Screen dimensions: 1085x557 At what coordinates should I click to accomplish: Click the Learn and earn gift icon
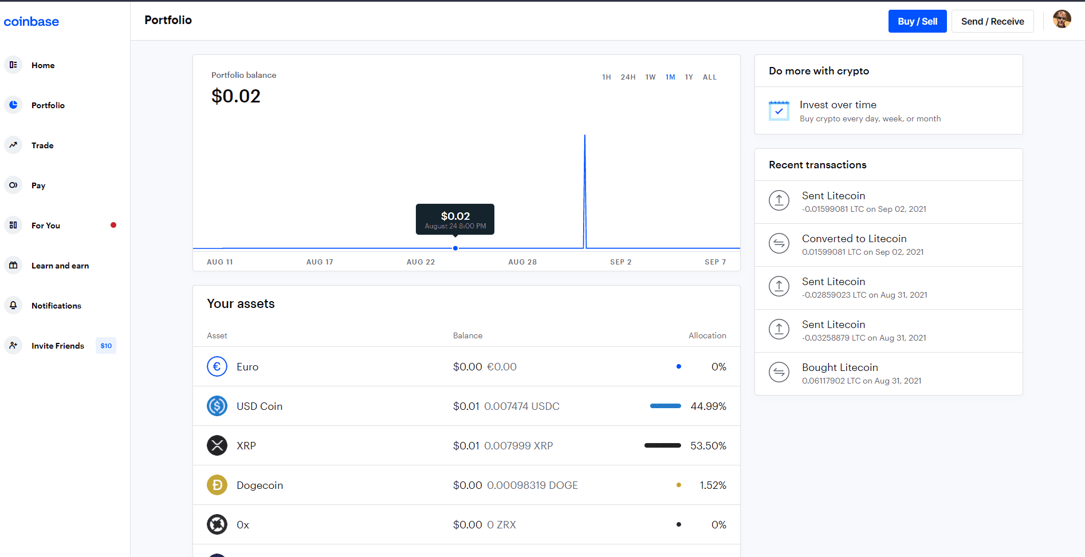coord(13,265)
